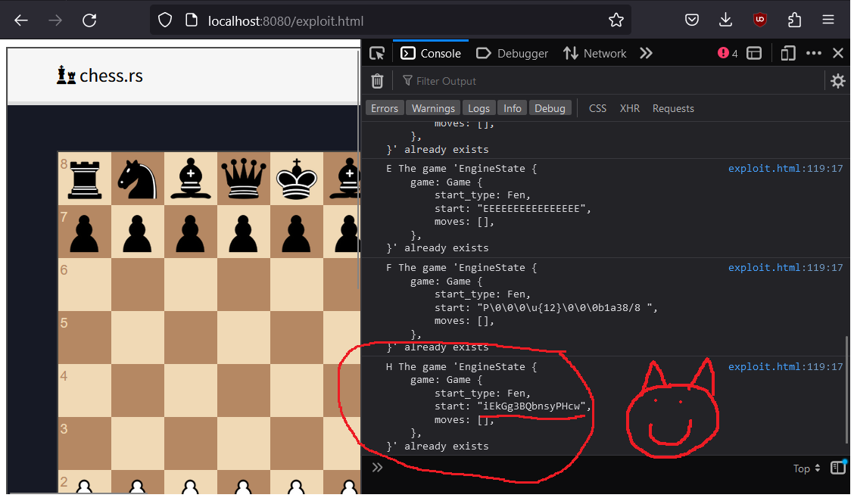Open source link for the F game message
Image resolution: width=854 pixels, height=501 pixels.
click(x=785, y=267)
